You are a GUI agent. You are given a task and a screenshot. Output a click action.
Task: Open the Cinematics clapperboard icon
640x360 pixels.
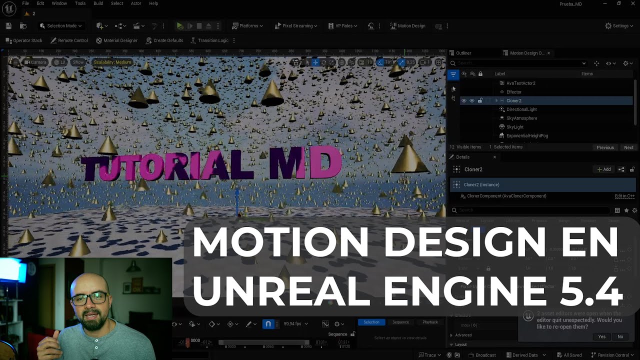coord(139,26)
